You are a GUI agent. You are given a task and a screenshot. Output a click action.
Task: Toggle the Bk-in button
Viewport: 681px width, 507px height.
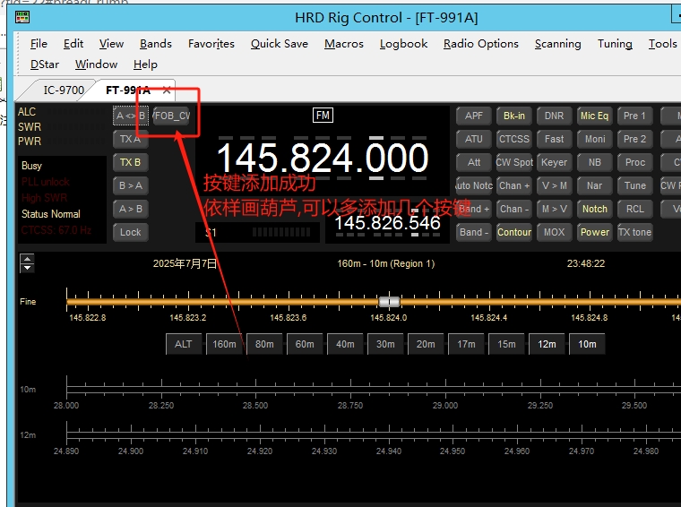click(x=514, y=116)
